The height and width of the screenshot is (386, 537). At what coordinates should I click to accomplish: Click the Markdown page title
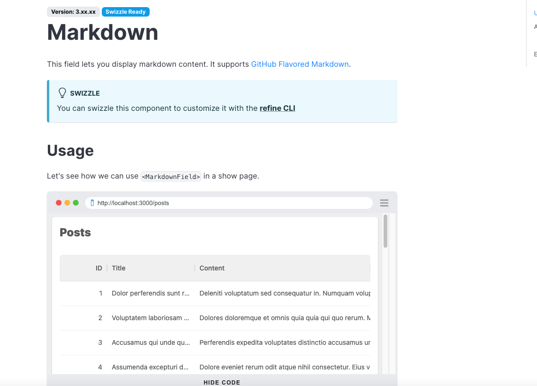point(102,33)
